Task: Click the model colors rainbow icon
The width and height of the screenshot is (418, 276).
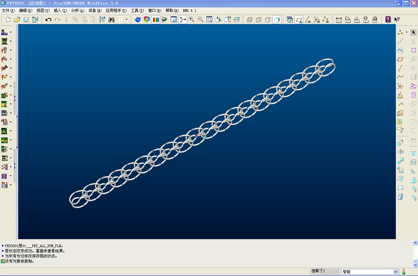Action: [156, 20]
